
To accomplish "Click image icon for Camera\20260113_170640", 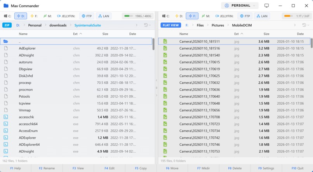I will [165, 96].
